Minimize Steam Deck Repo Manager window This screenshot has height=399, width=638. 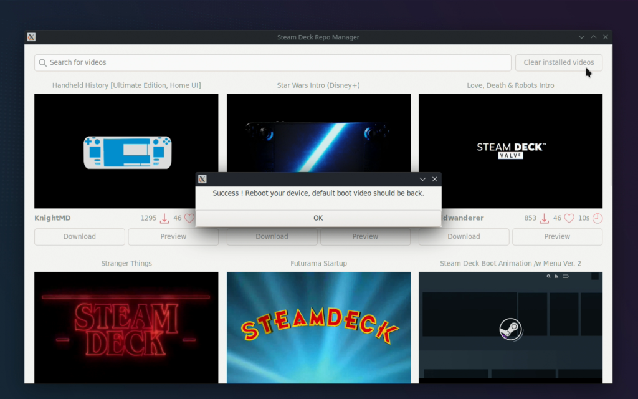pos(581,37)
